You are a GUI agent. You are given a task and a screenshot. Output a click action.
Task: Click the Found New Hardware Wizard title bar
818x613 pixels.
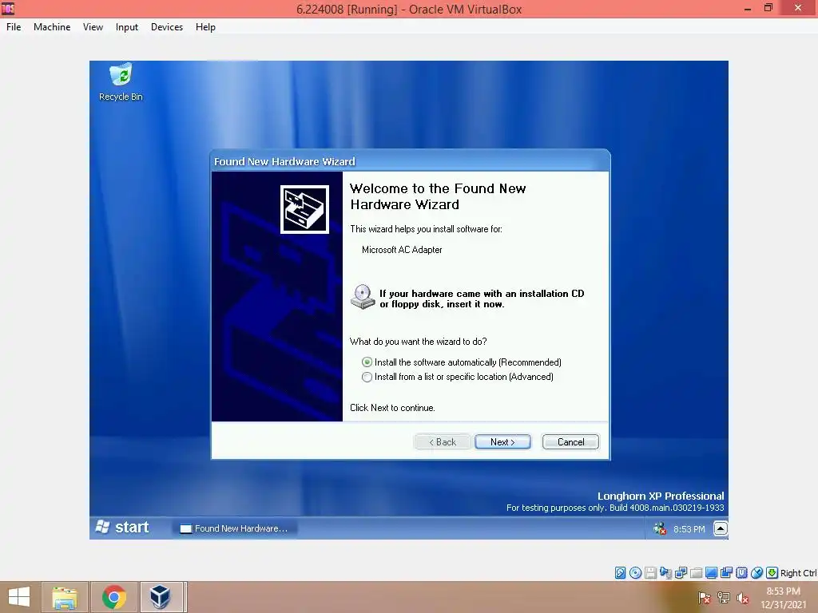[410, 161]
